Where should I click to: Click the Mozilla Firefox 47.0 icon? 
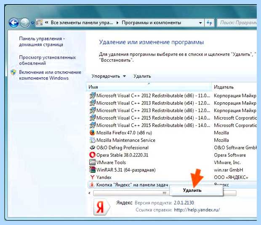click(x=92, y=133)
